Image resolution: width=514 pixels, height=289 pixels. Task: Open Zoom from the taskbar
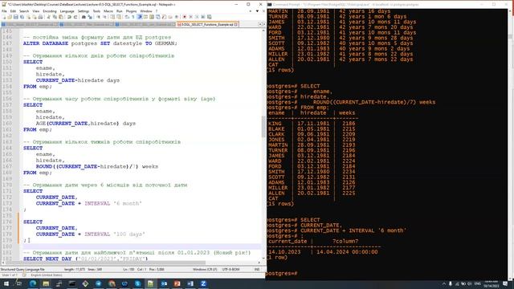203,283
